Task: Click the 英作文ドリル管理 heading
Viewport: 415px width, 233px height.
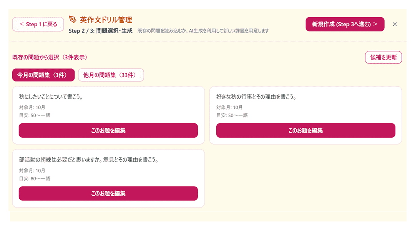Action: (x=106, y=20)
